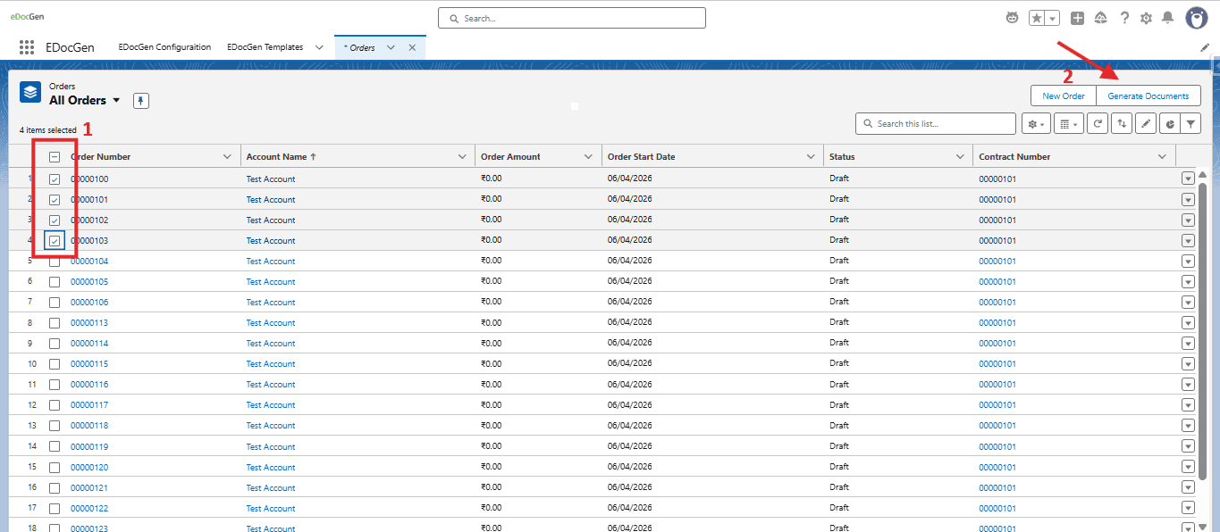Click the edit list pencil icon
Screen dimensions: 1220x532
tap(1146, 124)
